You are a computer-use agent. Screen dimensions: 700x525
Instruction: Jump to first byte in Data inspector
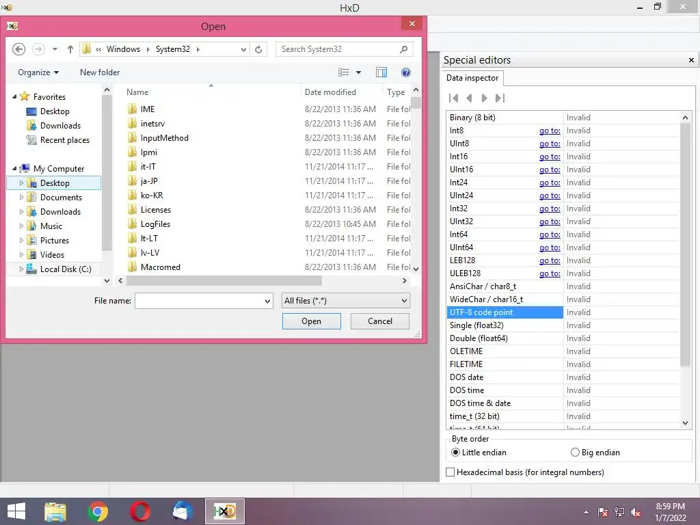[454, 98]
